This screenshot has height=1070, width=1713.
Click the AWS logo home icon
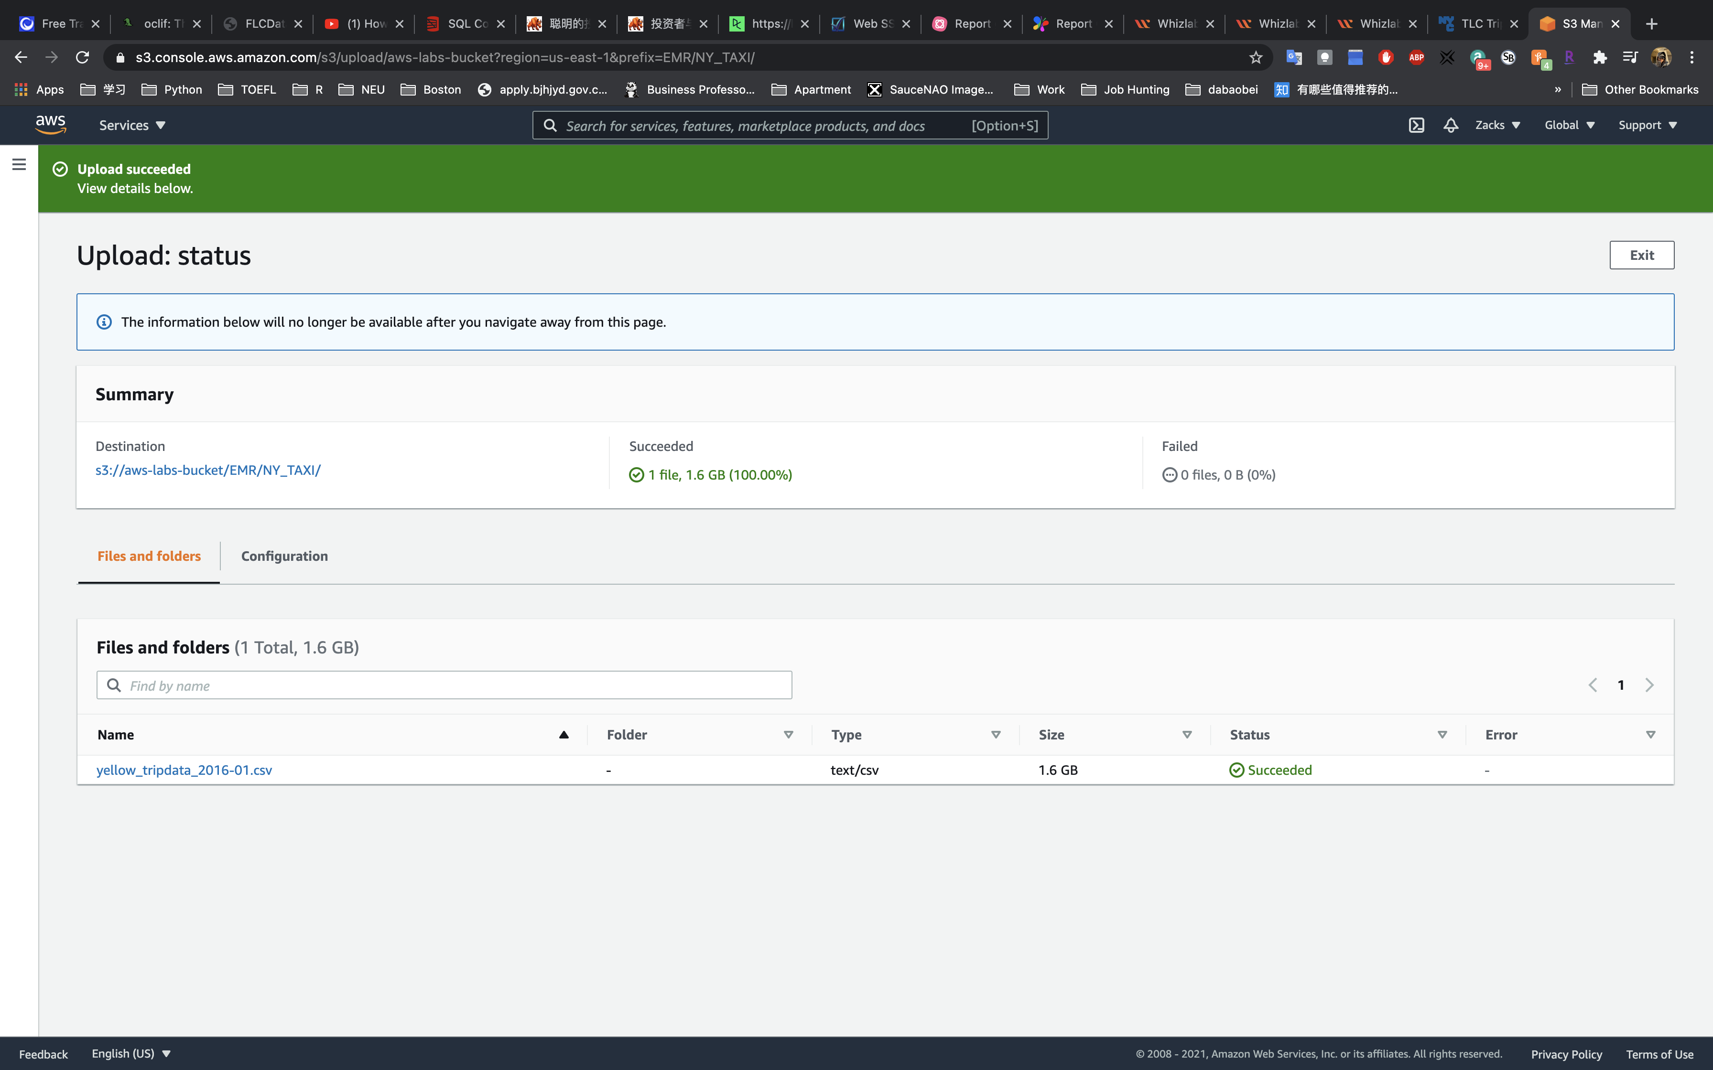[x=50, y=125]
